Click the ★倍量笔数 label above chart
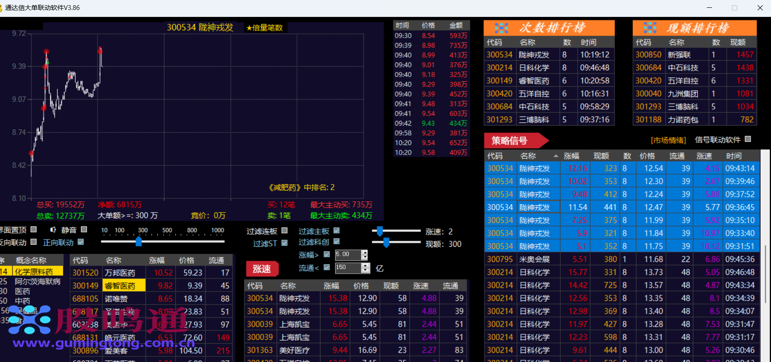 [265, 28]
